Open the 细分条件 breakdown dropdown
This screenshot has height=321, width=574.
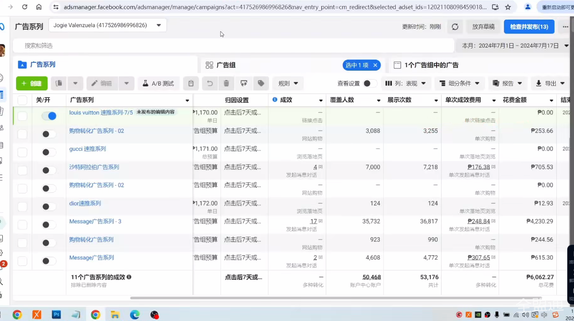click(460, 84)
